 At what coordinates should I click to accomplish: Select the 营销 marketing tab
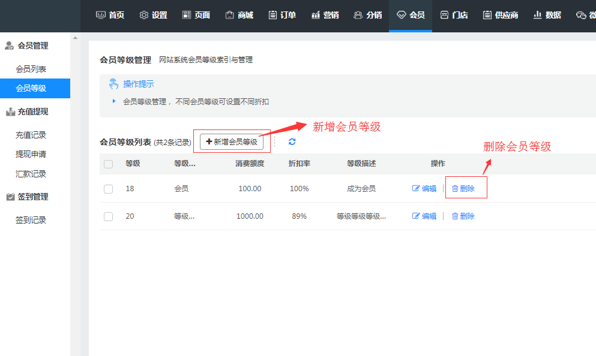tap(325, 15)
